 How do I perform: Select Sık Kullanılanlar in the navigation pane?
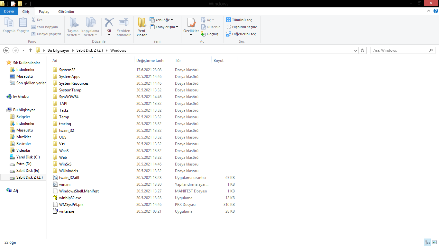[x=26, y=63]
